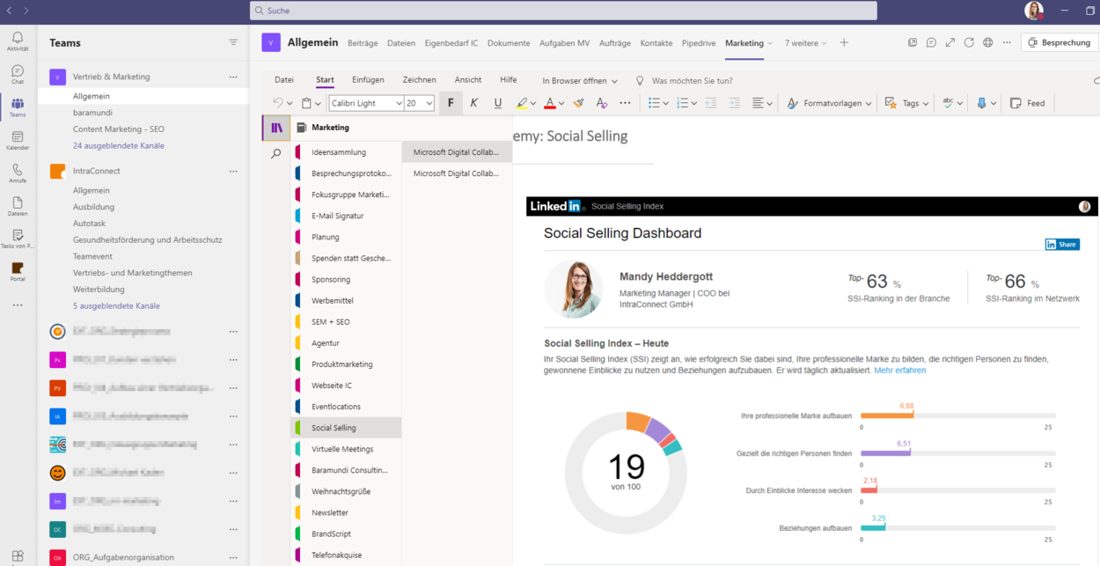Open the Feed pane
The height and width of the screenshot is (566, 1100).
tap(1028, 103)
